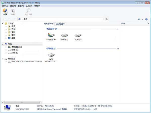This screenshot has height=113, width=151.
Task: Click the 8 GB installed RAM value
Action: 95,109
